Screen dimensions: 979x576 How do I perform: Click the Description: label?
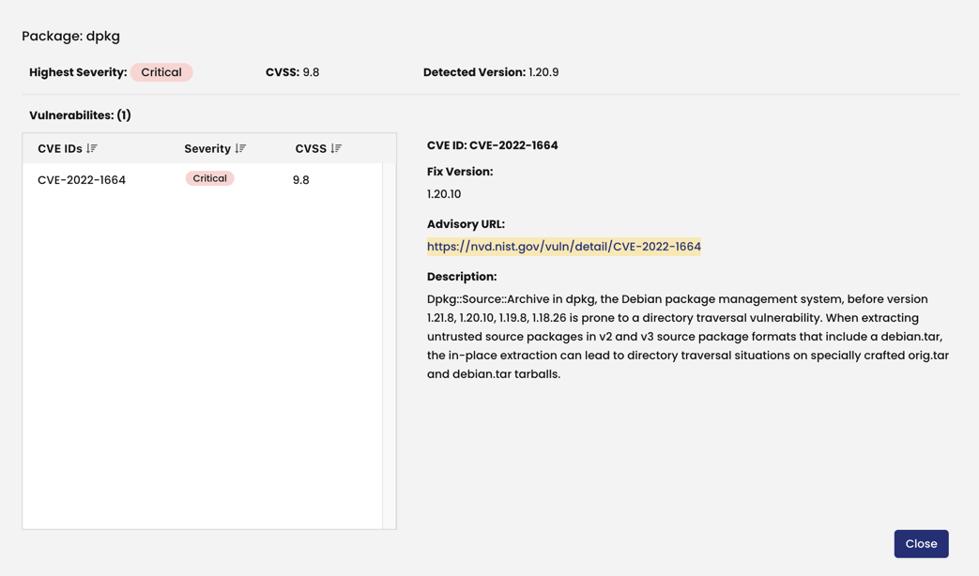point(462,277)
